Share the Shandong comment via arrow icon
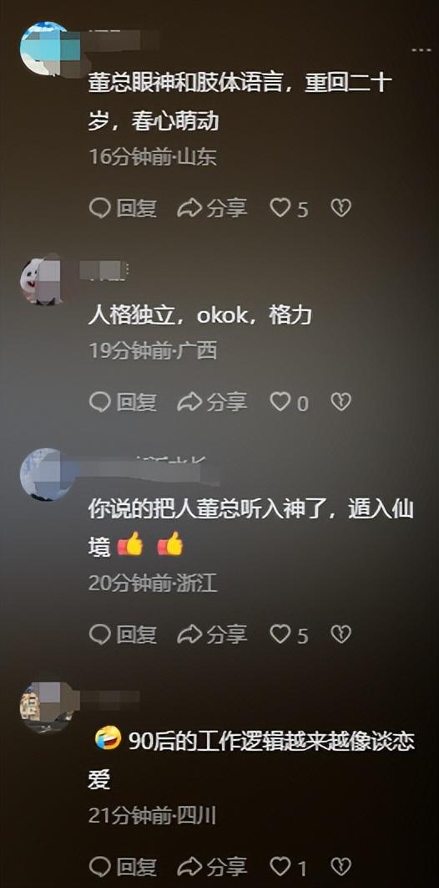Screen dimensions: 439x888 (x=212, y=208)
